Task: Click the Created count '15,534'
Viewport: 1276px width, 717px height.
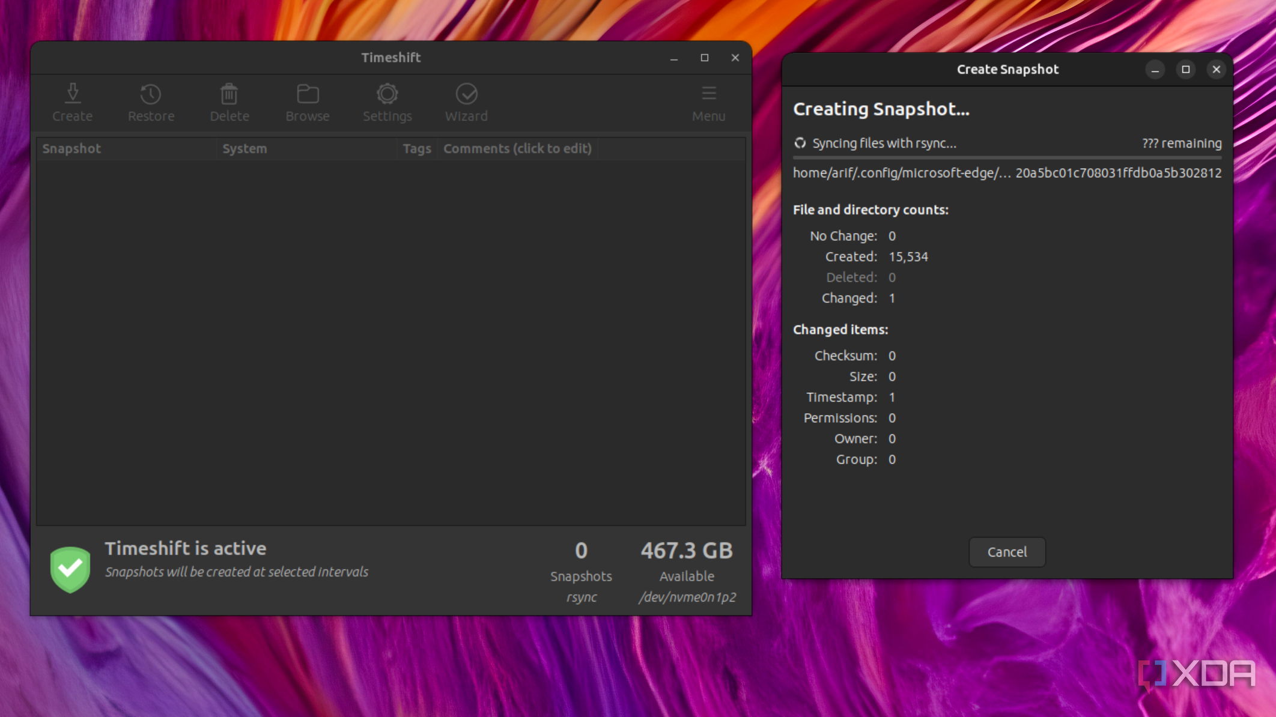Action: tap(908, 256)
